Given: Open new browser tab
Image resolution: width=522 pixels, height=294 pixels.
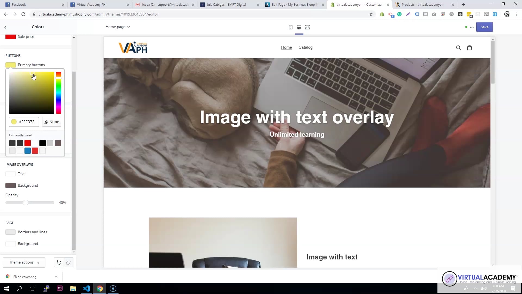Looking at the screenshot, I should coord(463,5).
